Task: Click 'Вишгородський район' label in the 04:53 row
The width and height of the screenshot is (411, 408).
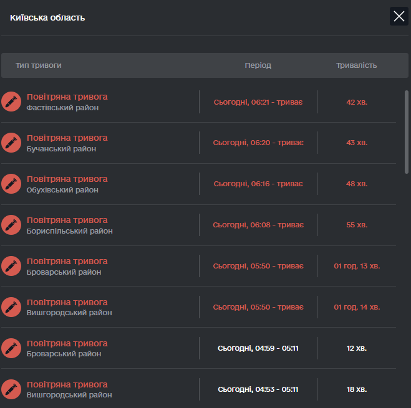Action: coord(69,395)
